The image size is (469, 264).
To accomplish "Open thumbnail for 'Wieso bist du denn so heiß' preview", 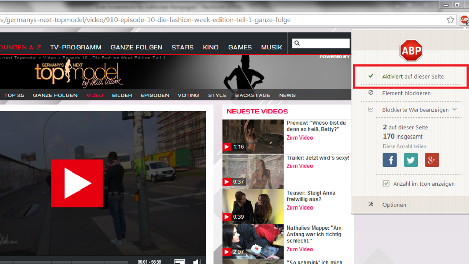I will (253, 136).
